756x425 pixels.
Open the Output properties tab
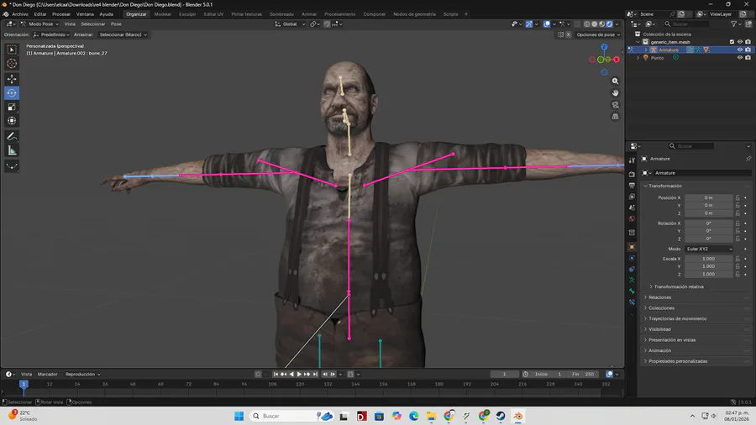(632, 185)
